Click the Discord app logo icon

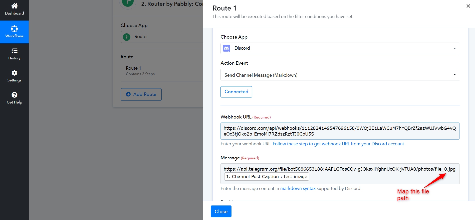(x=226, y=48)
